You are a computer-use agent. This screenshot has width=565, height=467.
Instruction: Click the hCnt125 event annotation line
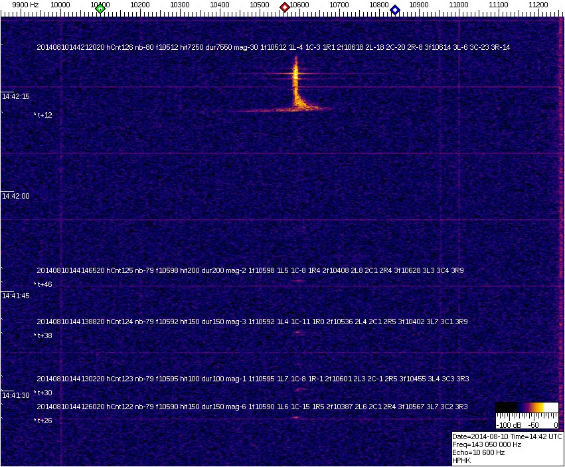(x=251, y=270)
